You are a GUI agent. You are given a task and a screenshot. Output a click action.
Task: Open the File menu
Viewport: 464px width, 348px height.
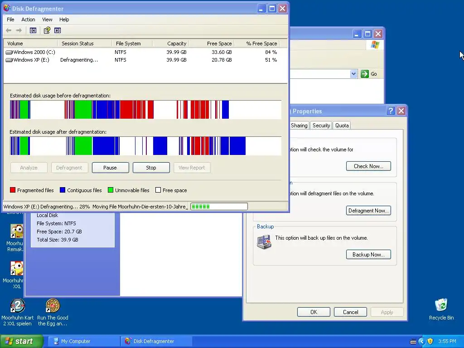(x=10, y=19)
